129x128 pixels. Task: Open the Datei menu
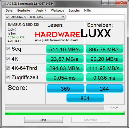point(9,11)
